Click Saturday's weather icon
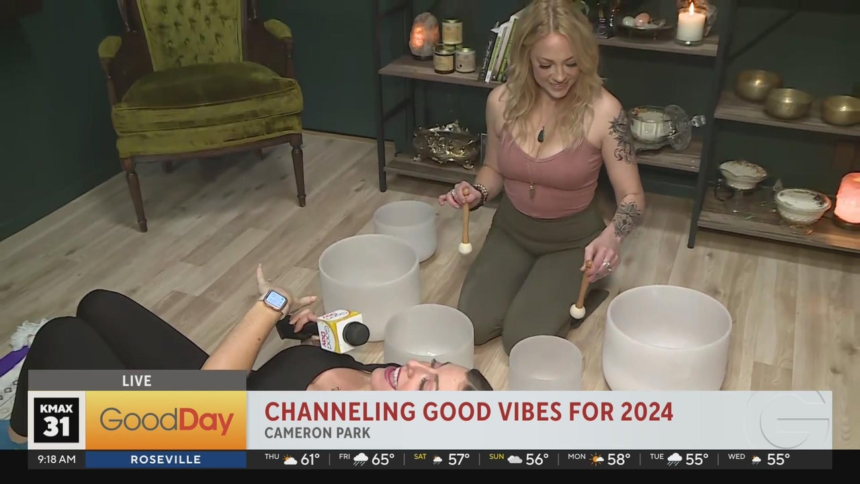 coord(437,460)
